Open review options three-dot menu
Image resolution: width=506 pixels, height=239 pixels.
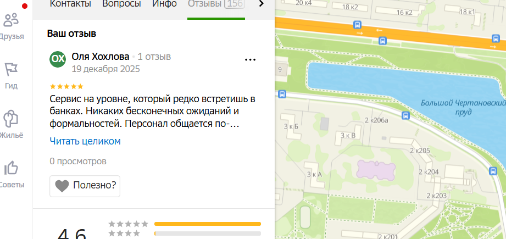pos(251,60)
